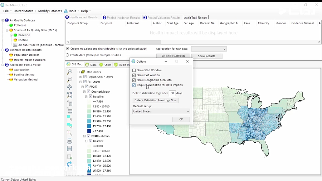322x181 pixels.
Task: Enable Show Start Window checkbox
Action: point(134,70)
